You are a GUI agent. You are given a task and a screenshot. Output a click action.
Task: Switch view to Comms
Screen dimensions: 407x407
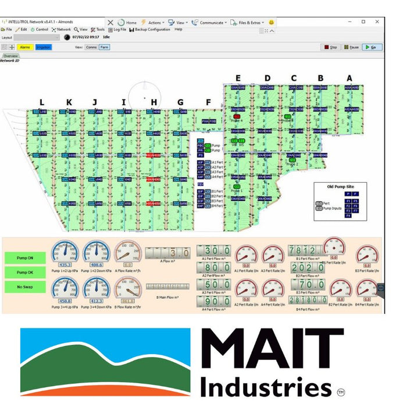[91, 47]
